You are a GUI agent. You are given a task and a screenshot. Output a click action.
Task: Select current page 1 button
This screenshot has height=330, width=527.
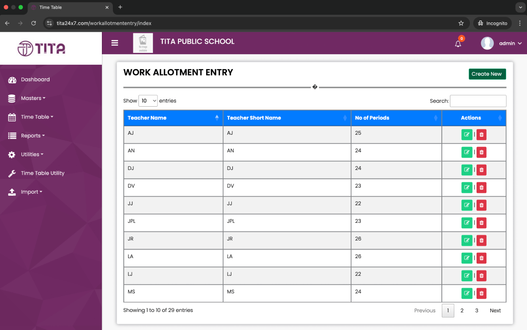[x=447, y=310]
